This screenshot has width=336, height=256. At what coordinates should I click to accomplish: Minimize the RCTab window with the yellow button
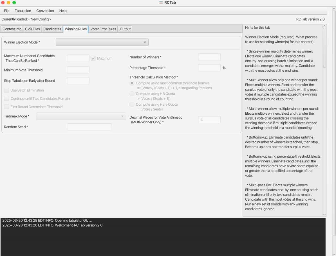coord(8,3)
